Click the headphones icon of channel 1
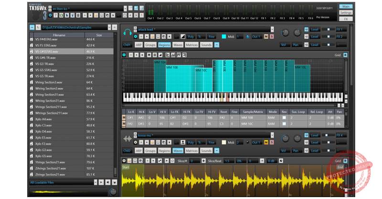Viewport: 382px width, 199px height. click(127, 32)
